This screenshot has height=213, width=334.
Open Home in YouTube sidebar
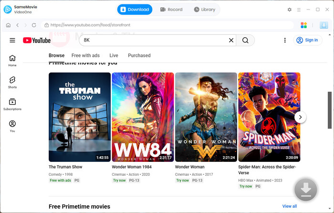point(12,61)
